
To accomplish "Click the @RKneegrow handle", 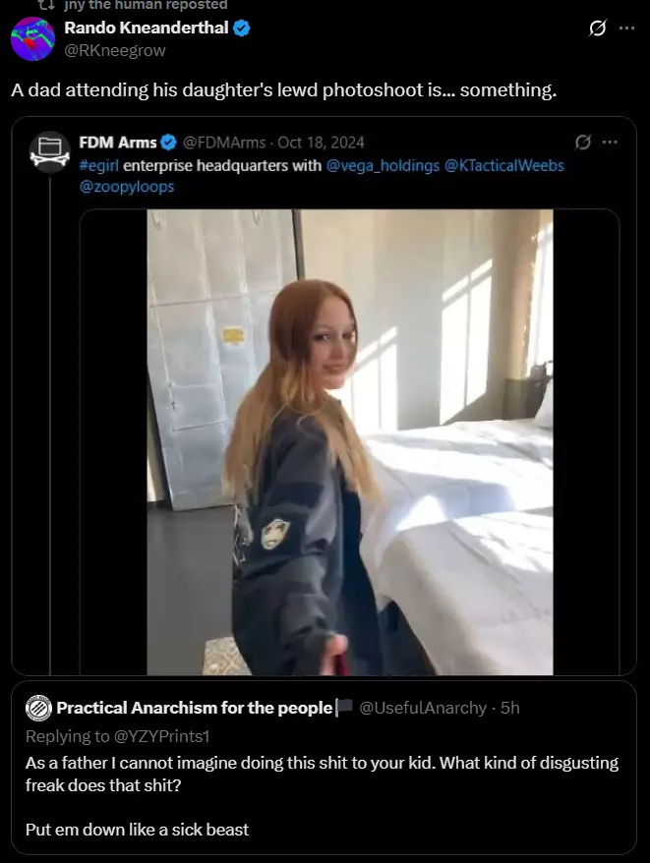I will pos(115,50).
